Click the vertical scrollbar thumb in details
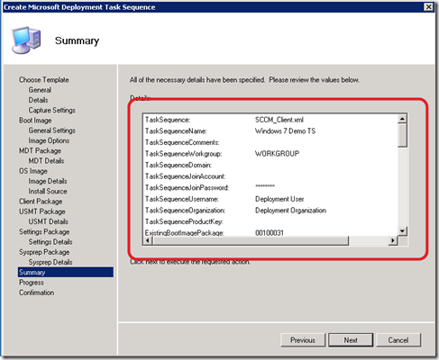 point(402,135)
